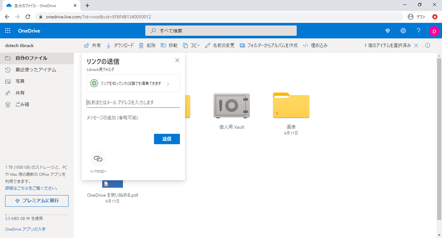Open the Microsoft app launcher grid
The image size is (442, 238).
pyautogui.click(x=8, y=31)
